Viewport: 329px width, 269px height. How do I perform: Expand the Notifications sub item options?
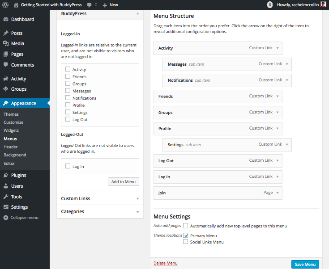tap(287, 80)
